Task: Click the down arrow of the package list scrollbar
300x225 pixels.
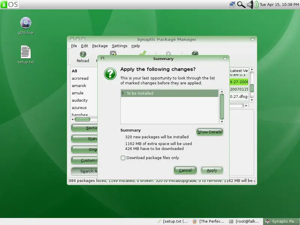Action: 252,100
